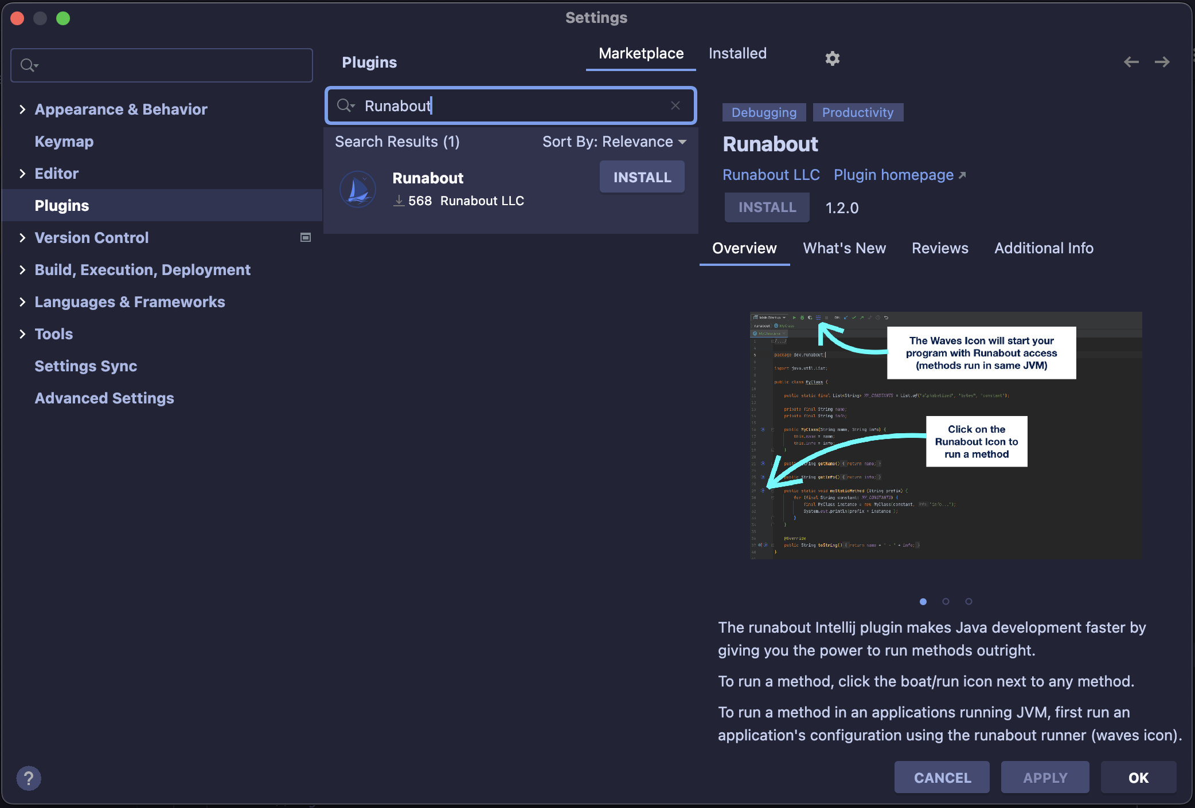Select the Overview tab for Runabout

pos(744,247)
